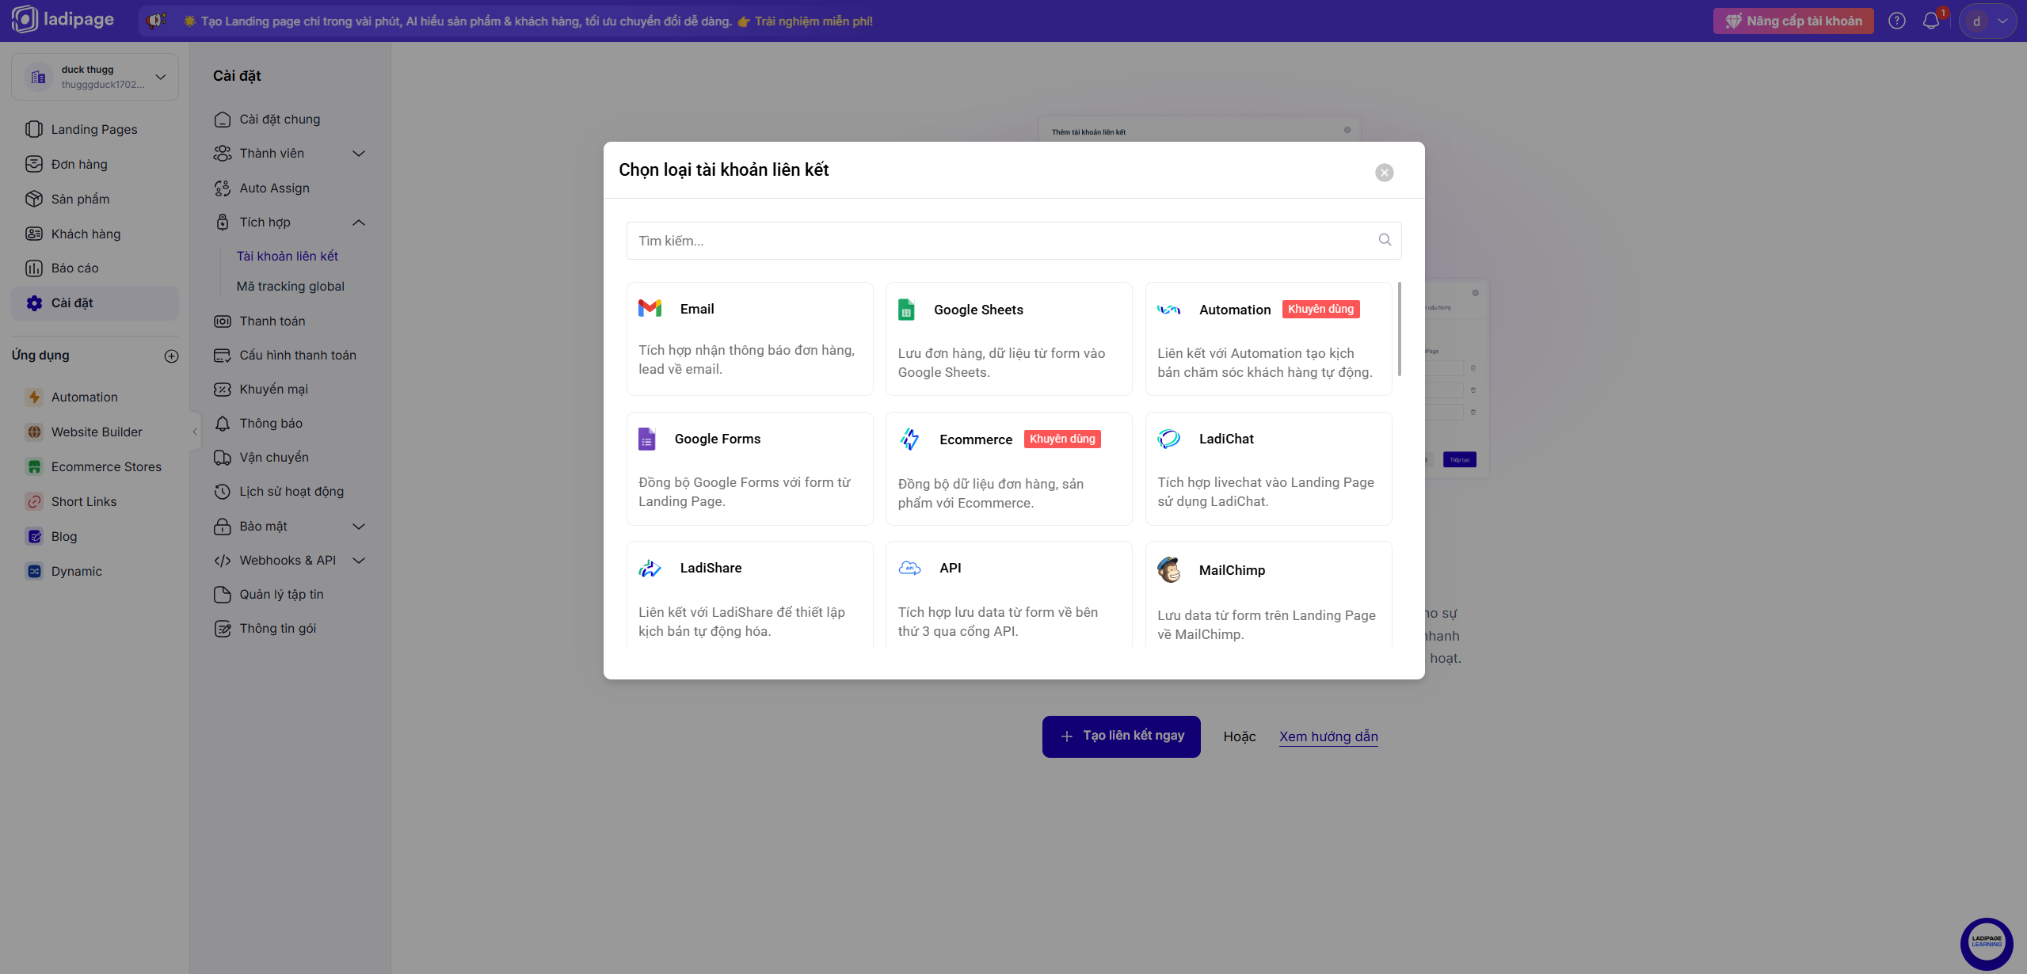
Task: Expand the Webhooks & API section
Action: pyautogui.click(x=359, y=561)
